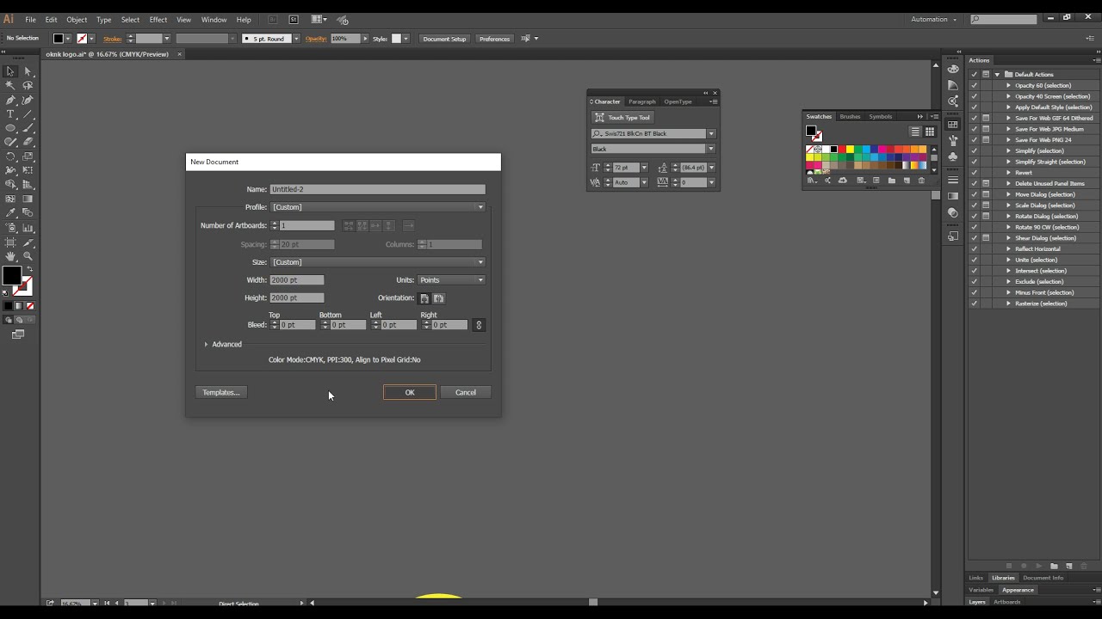Collapse the Default Actions folder
The image size is (1102, 619).
(x=997, y=75)
